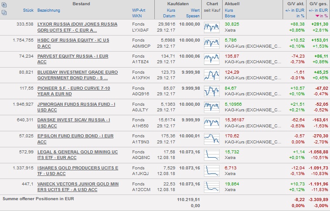
Task: Open JPMORGAN FUNDS RUSSIA FUND
Action: [x=76, y=107]
